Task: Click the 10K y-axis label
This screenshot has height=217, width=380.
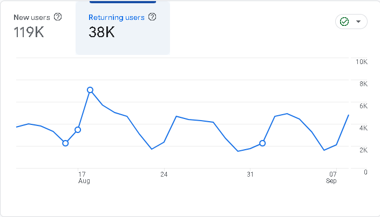Action: tap(361, 62)
